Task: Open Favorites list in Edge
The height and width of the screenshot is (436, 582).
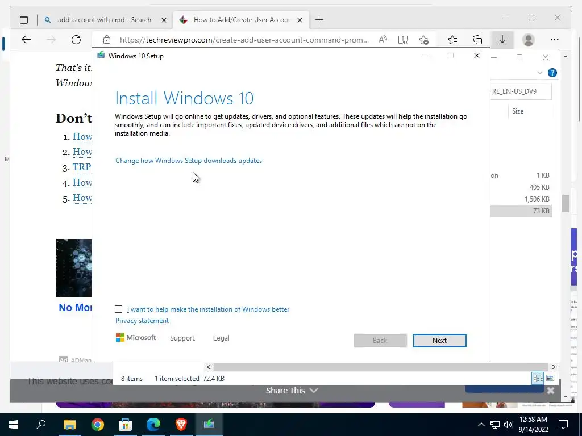Action: coord(452,40)
